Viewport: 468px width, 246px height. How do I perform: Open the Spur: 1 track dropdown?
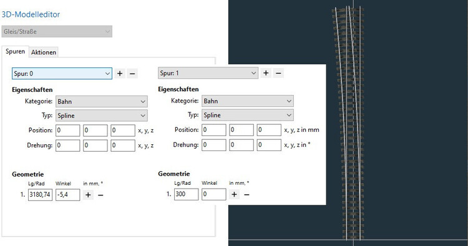coord(208,73)
